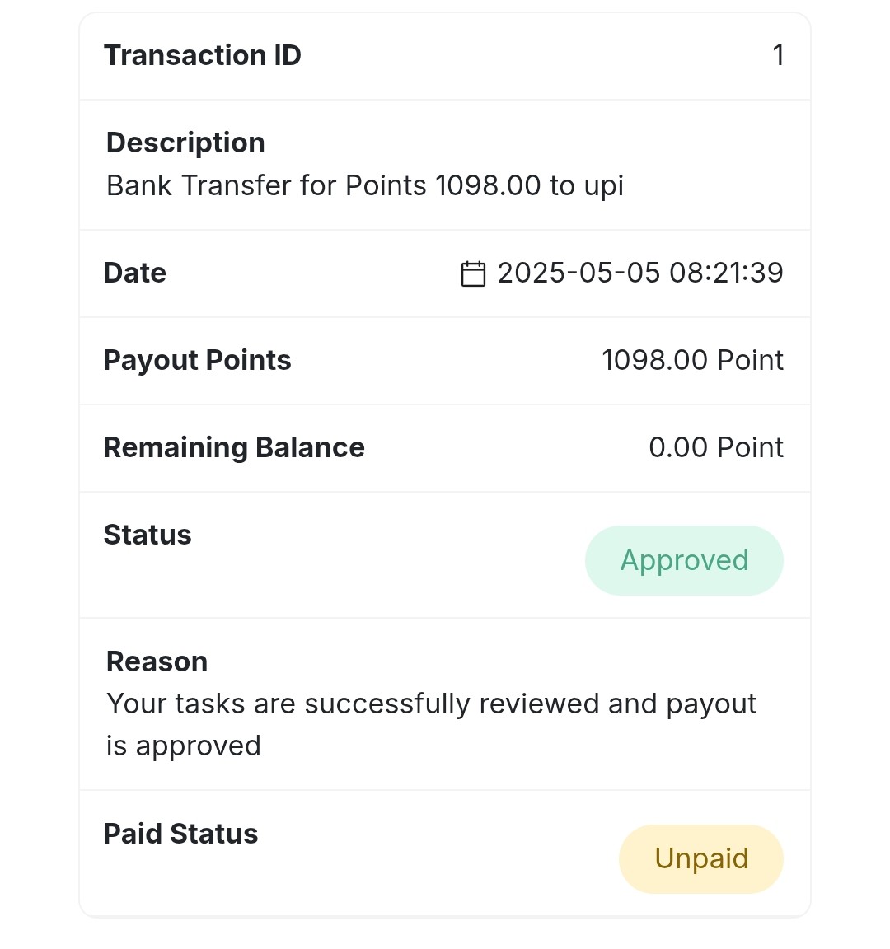
Task: Click the word upi in description
Action: (603, 187)
